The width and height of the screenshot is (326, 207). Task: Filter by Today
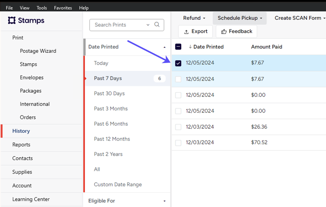pos(128,63)
